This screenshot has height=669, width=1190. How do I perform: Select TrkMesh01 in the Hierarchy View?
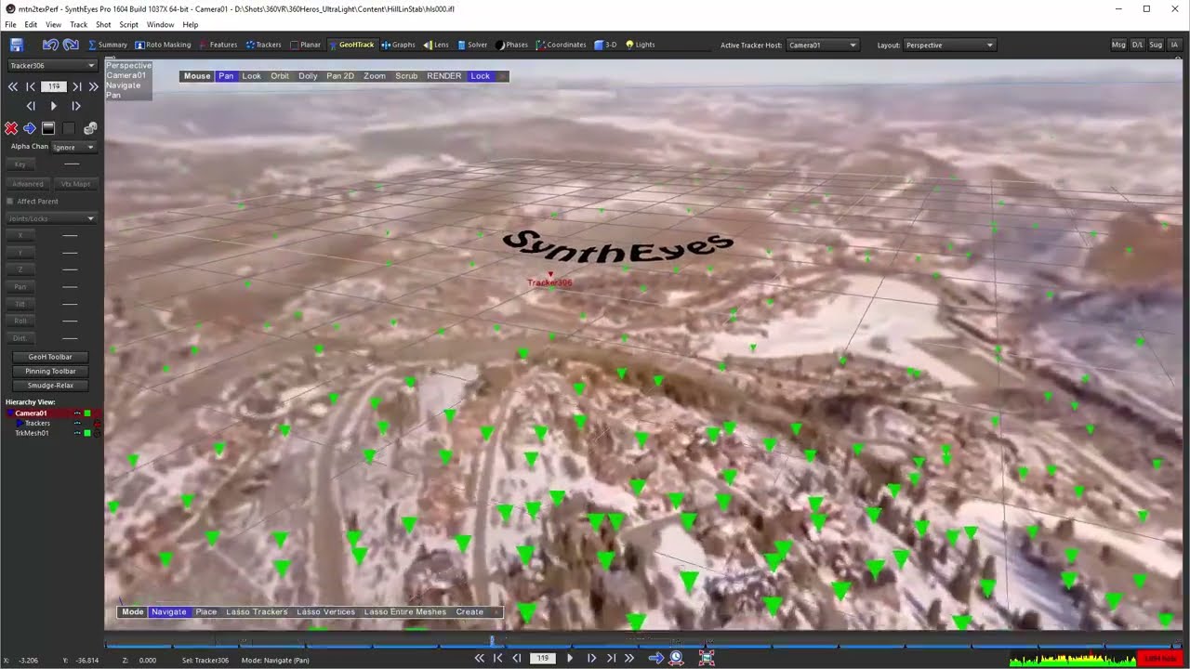coord(32,433)
